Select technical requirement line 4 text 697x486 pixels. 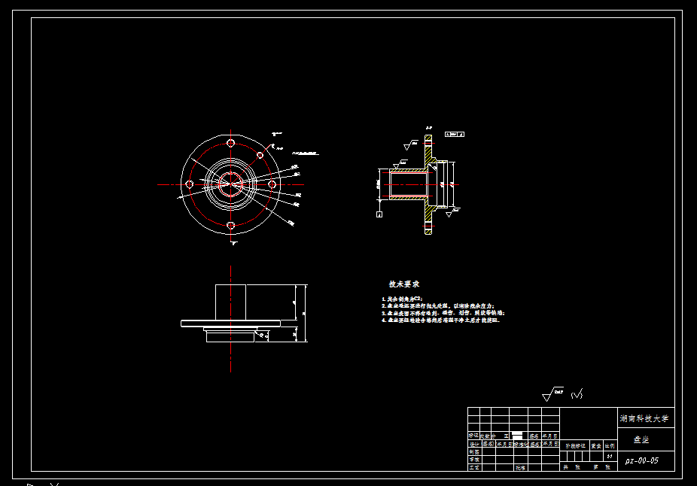tap(440, 320)
